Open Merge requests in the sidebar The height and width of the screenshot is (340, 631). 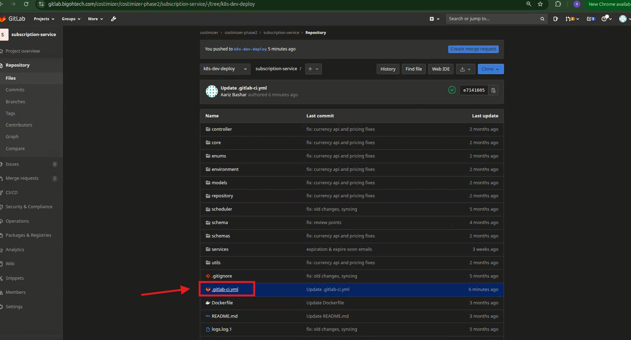[22, 178]
